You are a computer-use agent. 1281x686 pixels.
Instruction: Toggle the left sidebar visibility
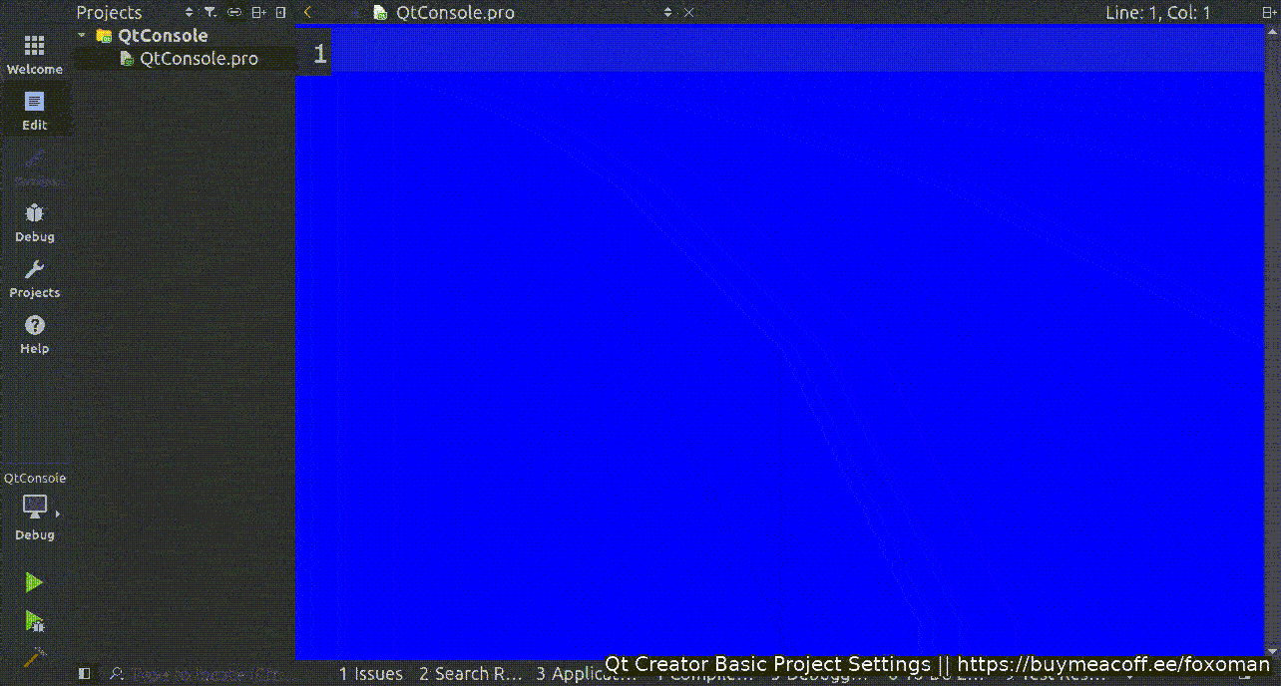pos(85,674)
